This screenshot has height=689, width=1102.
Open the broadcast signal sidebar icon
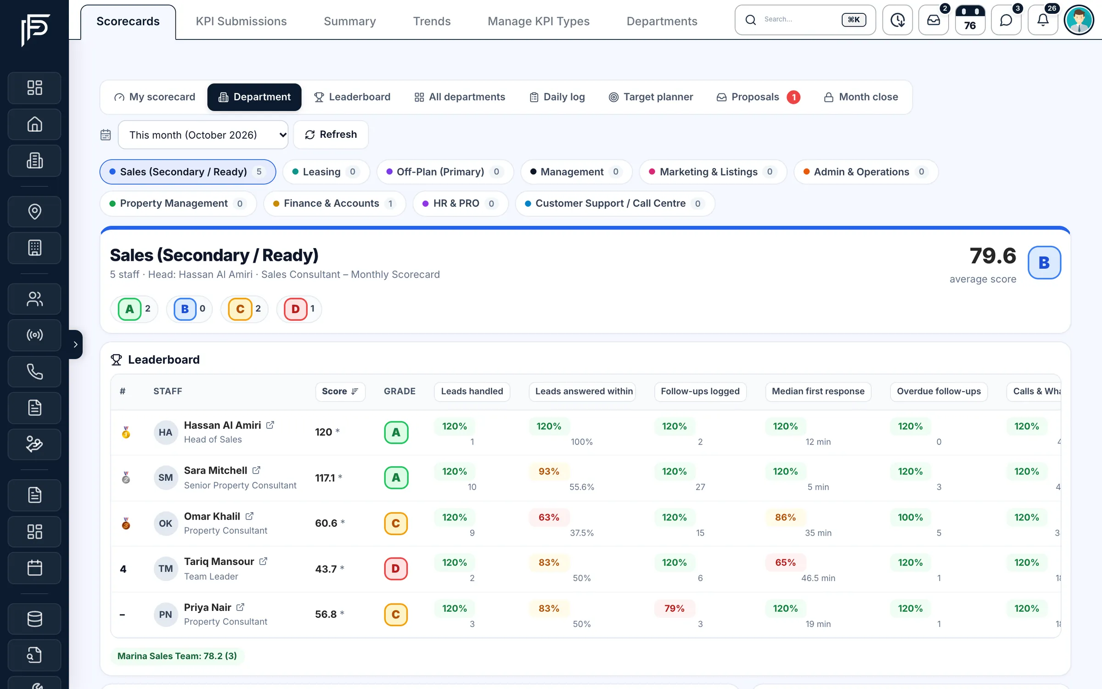click(x=34, y=335)
